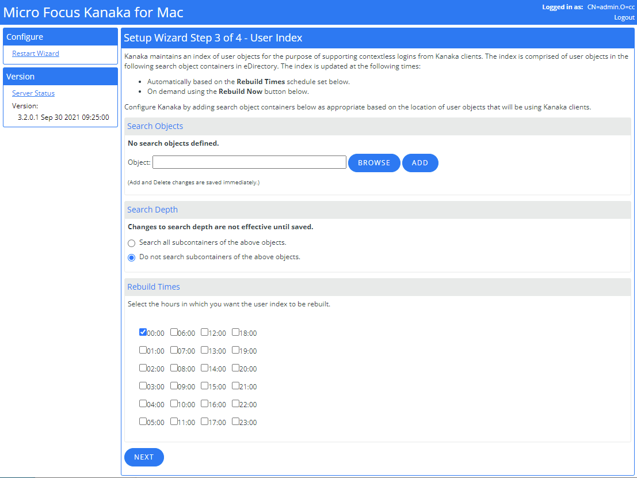This screenshot has height=478, width=637.
Task: Select the 15:00 rebuild time checkbox
Action: coord(204,386)
